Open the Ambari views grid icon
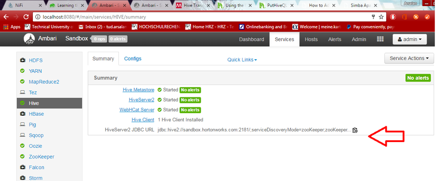 pos(380,39)
